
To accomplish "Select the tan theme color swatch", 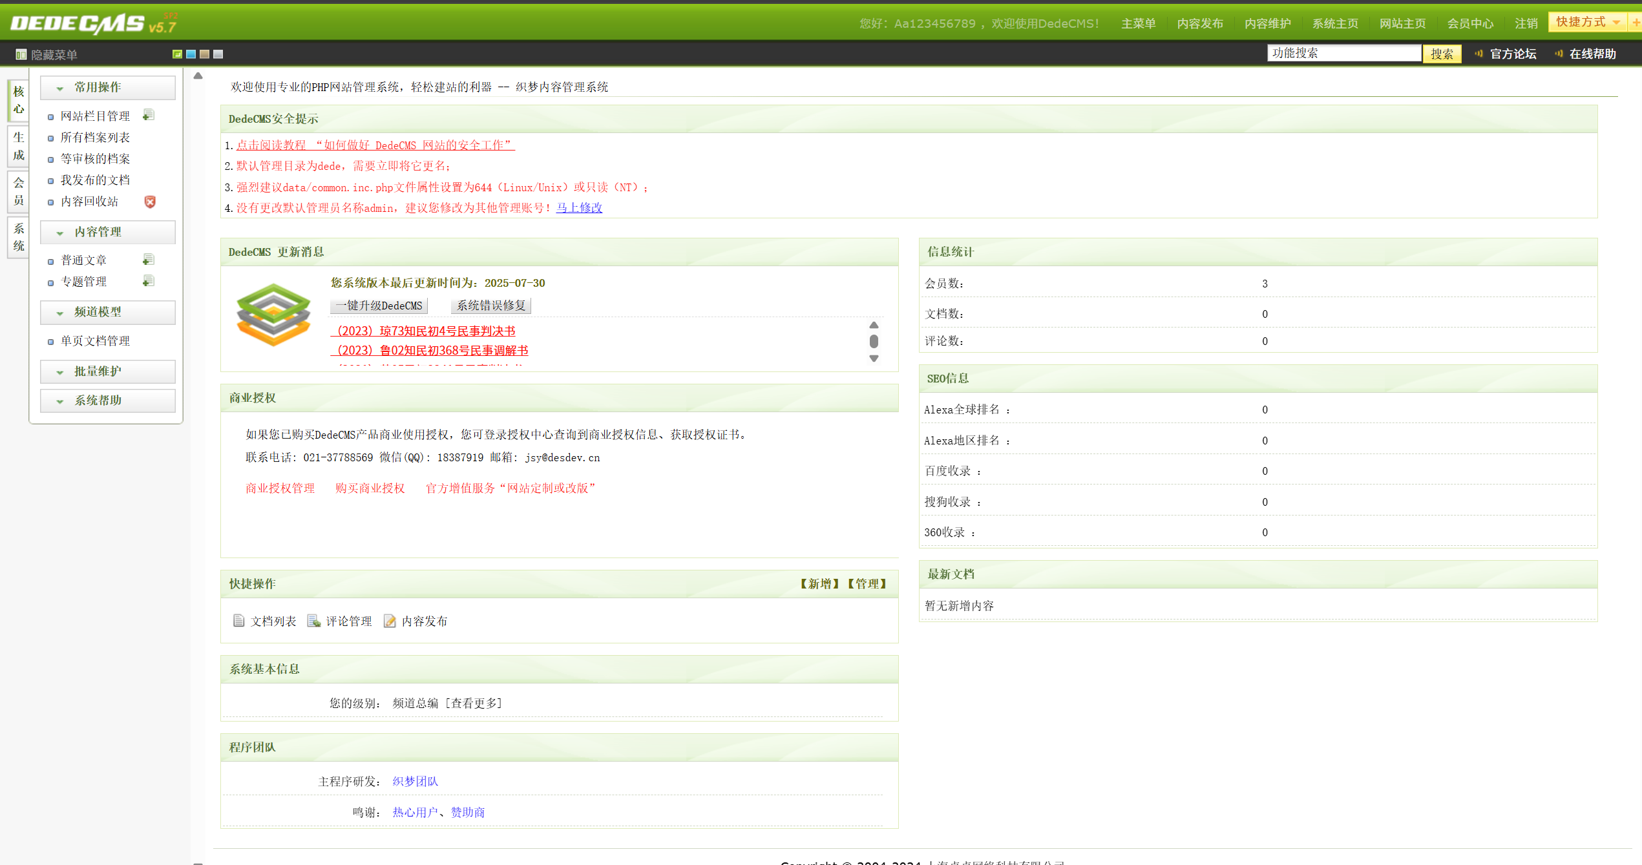I will [205, 54].
